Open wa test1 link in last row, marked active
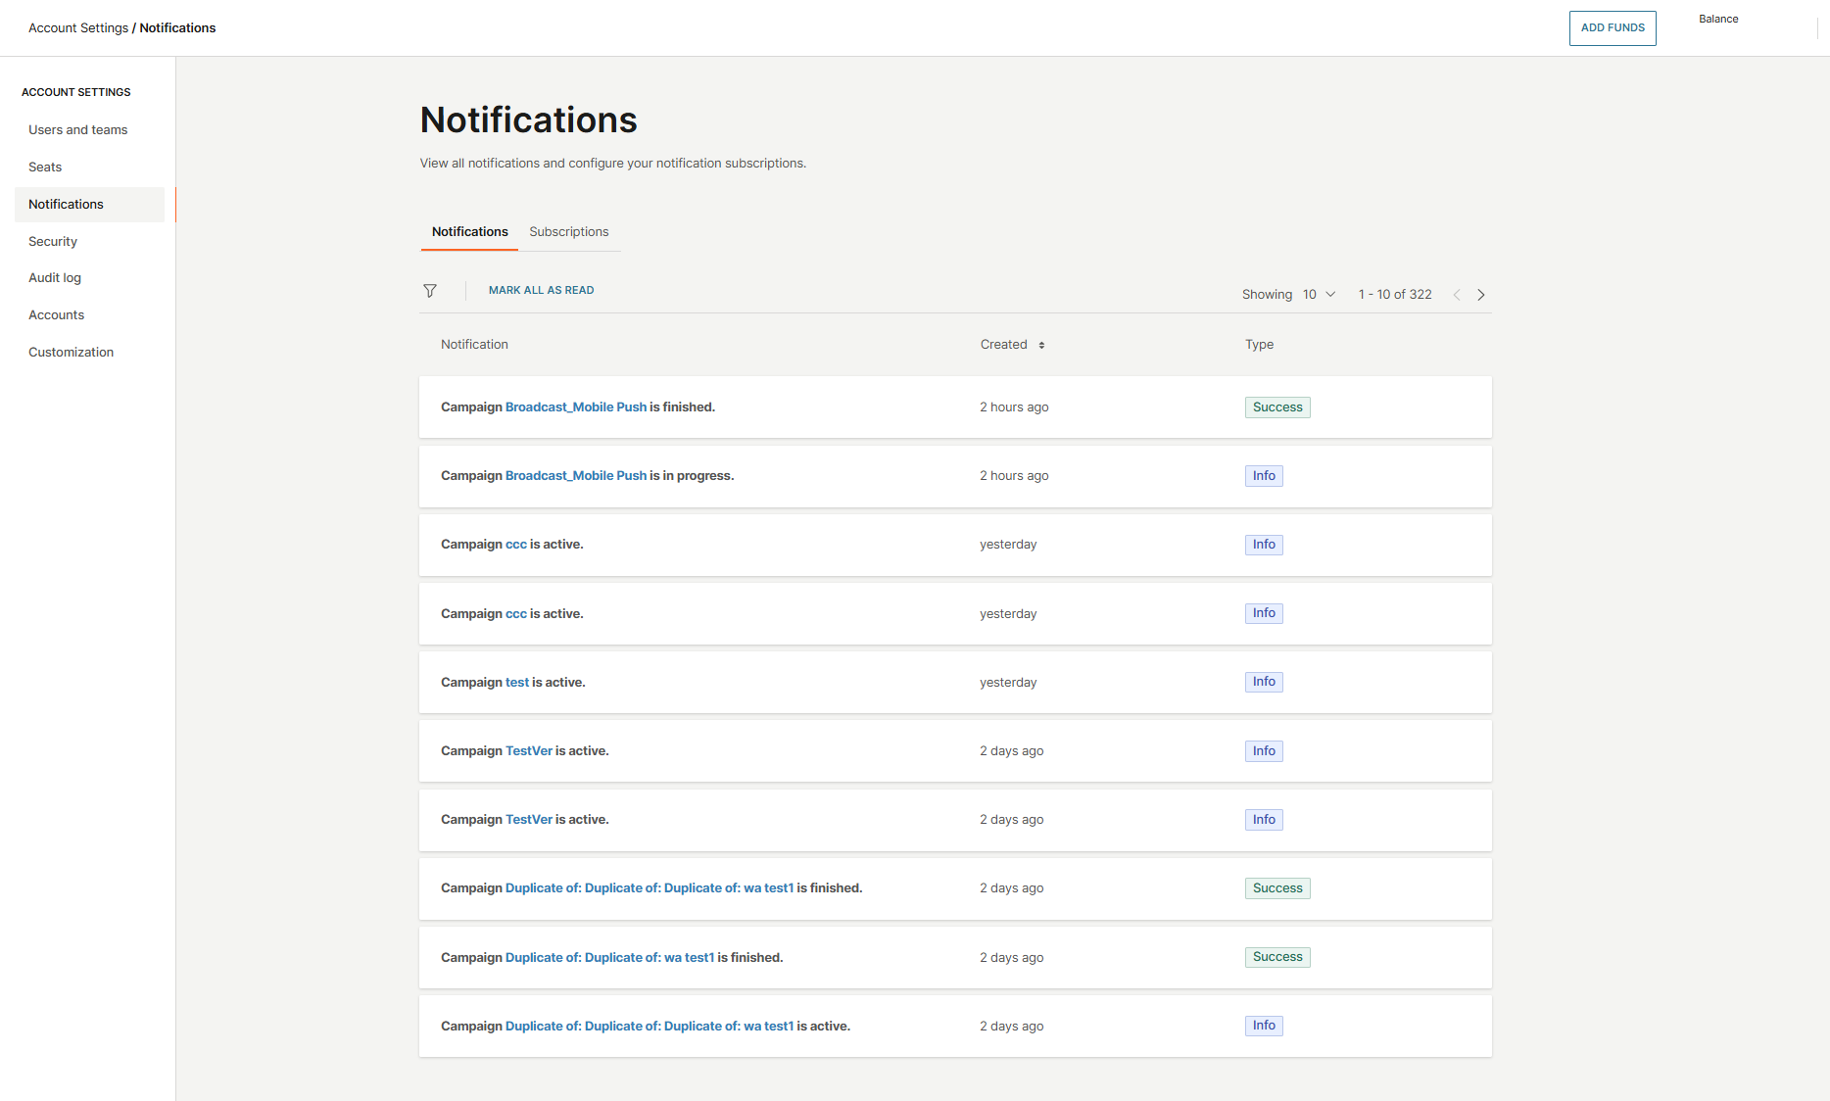1830x1101 pixels. (650, 1027)
